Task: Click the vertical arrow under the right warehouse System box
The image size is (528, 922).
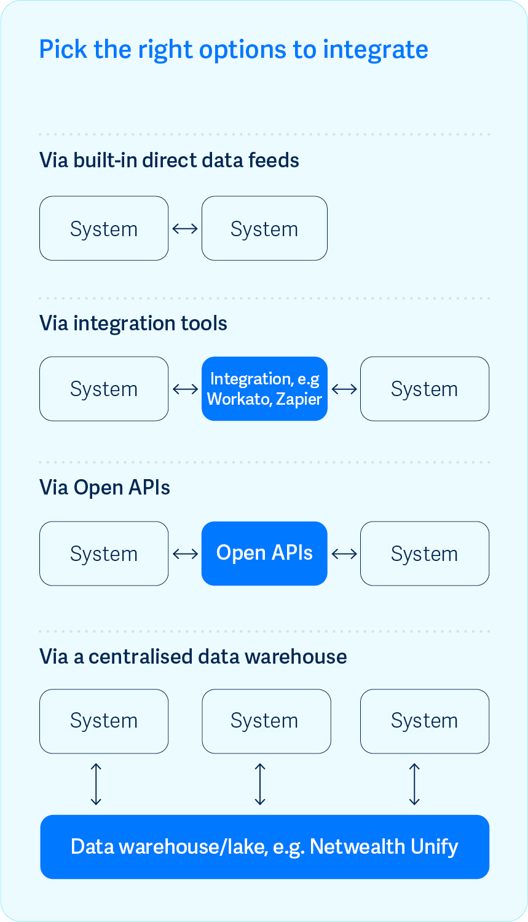Action: click(414, 784)
